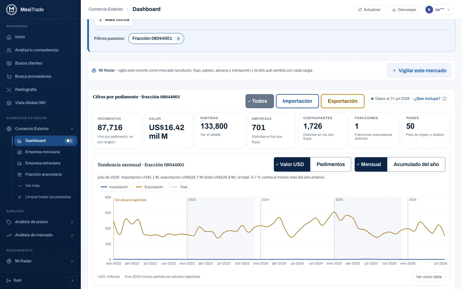
Task: Click the info icon next to ¿Qué incluye?
Action: 444,99
